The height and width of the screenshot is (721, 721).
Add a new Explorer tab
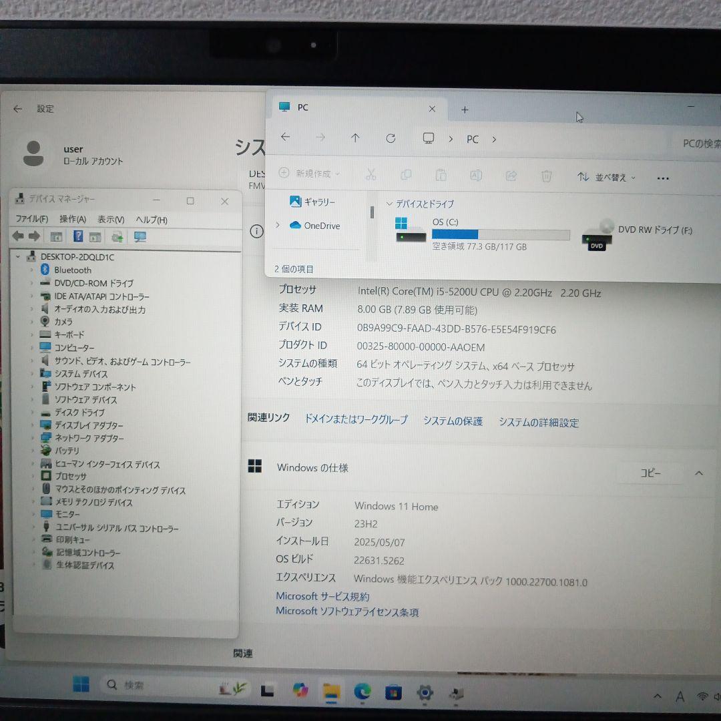tap(465, 110)
